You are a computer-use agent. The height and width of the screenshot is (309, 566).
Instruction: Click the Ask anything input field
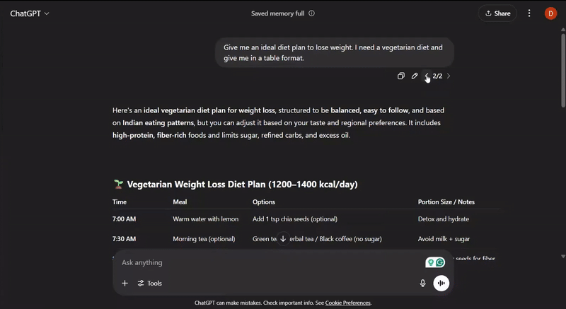[269, 262]
